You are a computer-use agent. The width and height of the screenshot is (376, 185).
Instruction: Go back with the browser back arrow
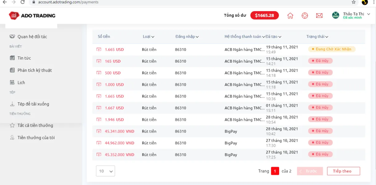(4, 2)
